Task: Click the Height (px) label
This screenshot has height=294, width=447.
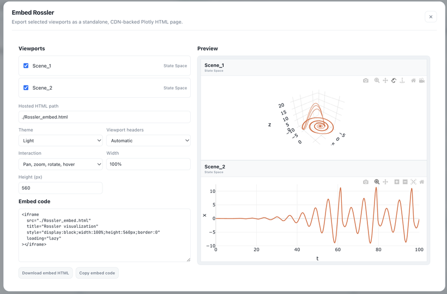Action: 30,177
